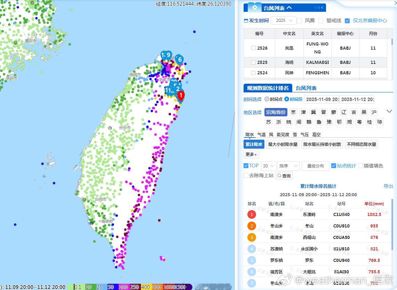Click 最大小时降水量 button
This screenshot has height=290, width=397.
pos(283,144)
